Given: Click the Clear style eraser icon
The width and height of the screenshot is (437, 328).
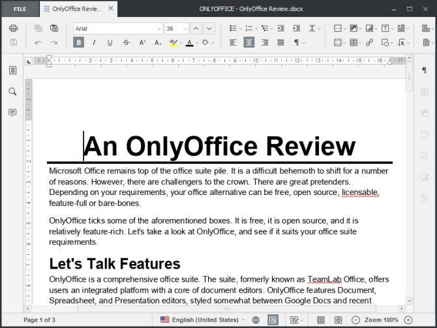Looking at the screenshot, I should (x=205, y=42).
